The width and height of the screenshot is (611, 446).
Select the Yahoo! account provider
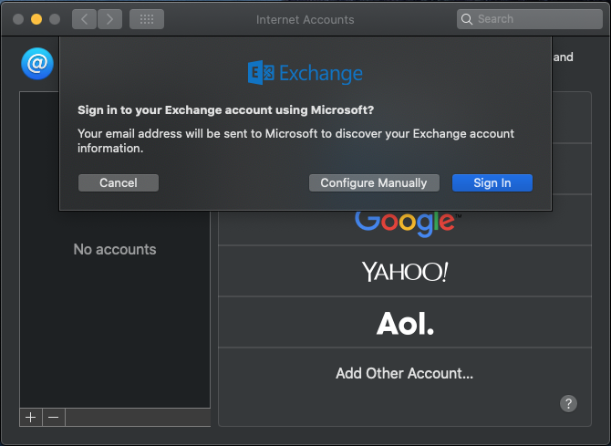click(404, 271)
